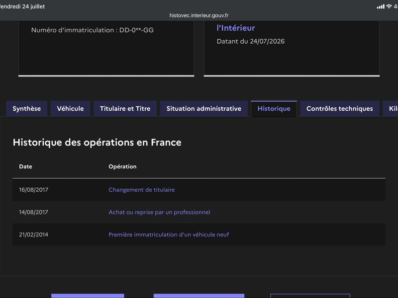Tap the Wi-Fi status icon
The height and width of the screenshot is (298, 398).
389,6
